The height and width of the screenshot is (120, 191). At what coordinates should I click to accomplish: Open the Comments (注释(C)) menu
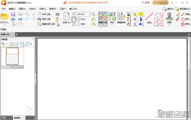point(43,9)
